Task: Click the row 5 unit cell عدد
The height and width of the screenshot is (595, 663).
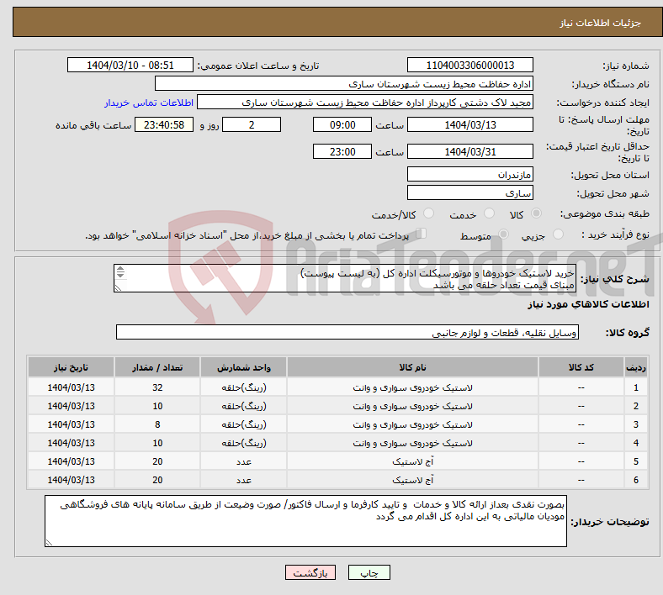Action: (x=243, y=461)
